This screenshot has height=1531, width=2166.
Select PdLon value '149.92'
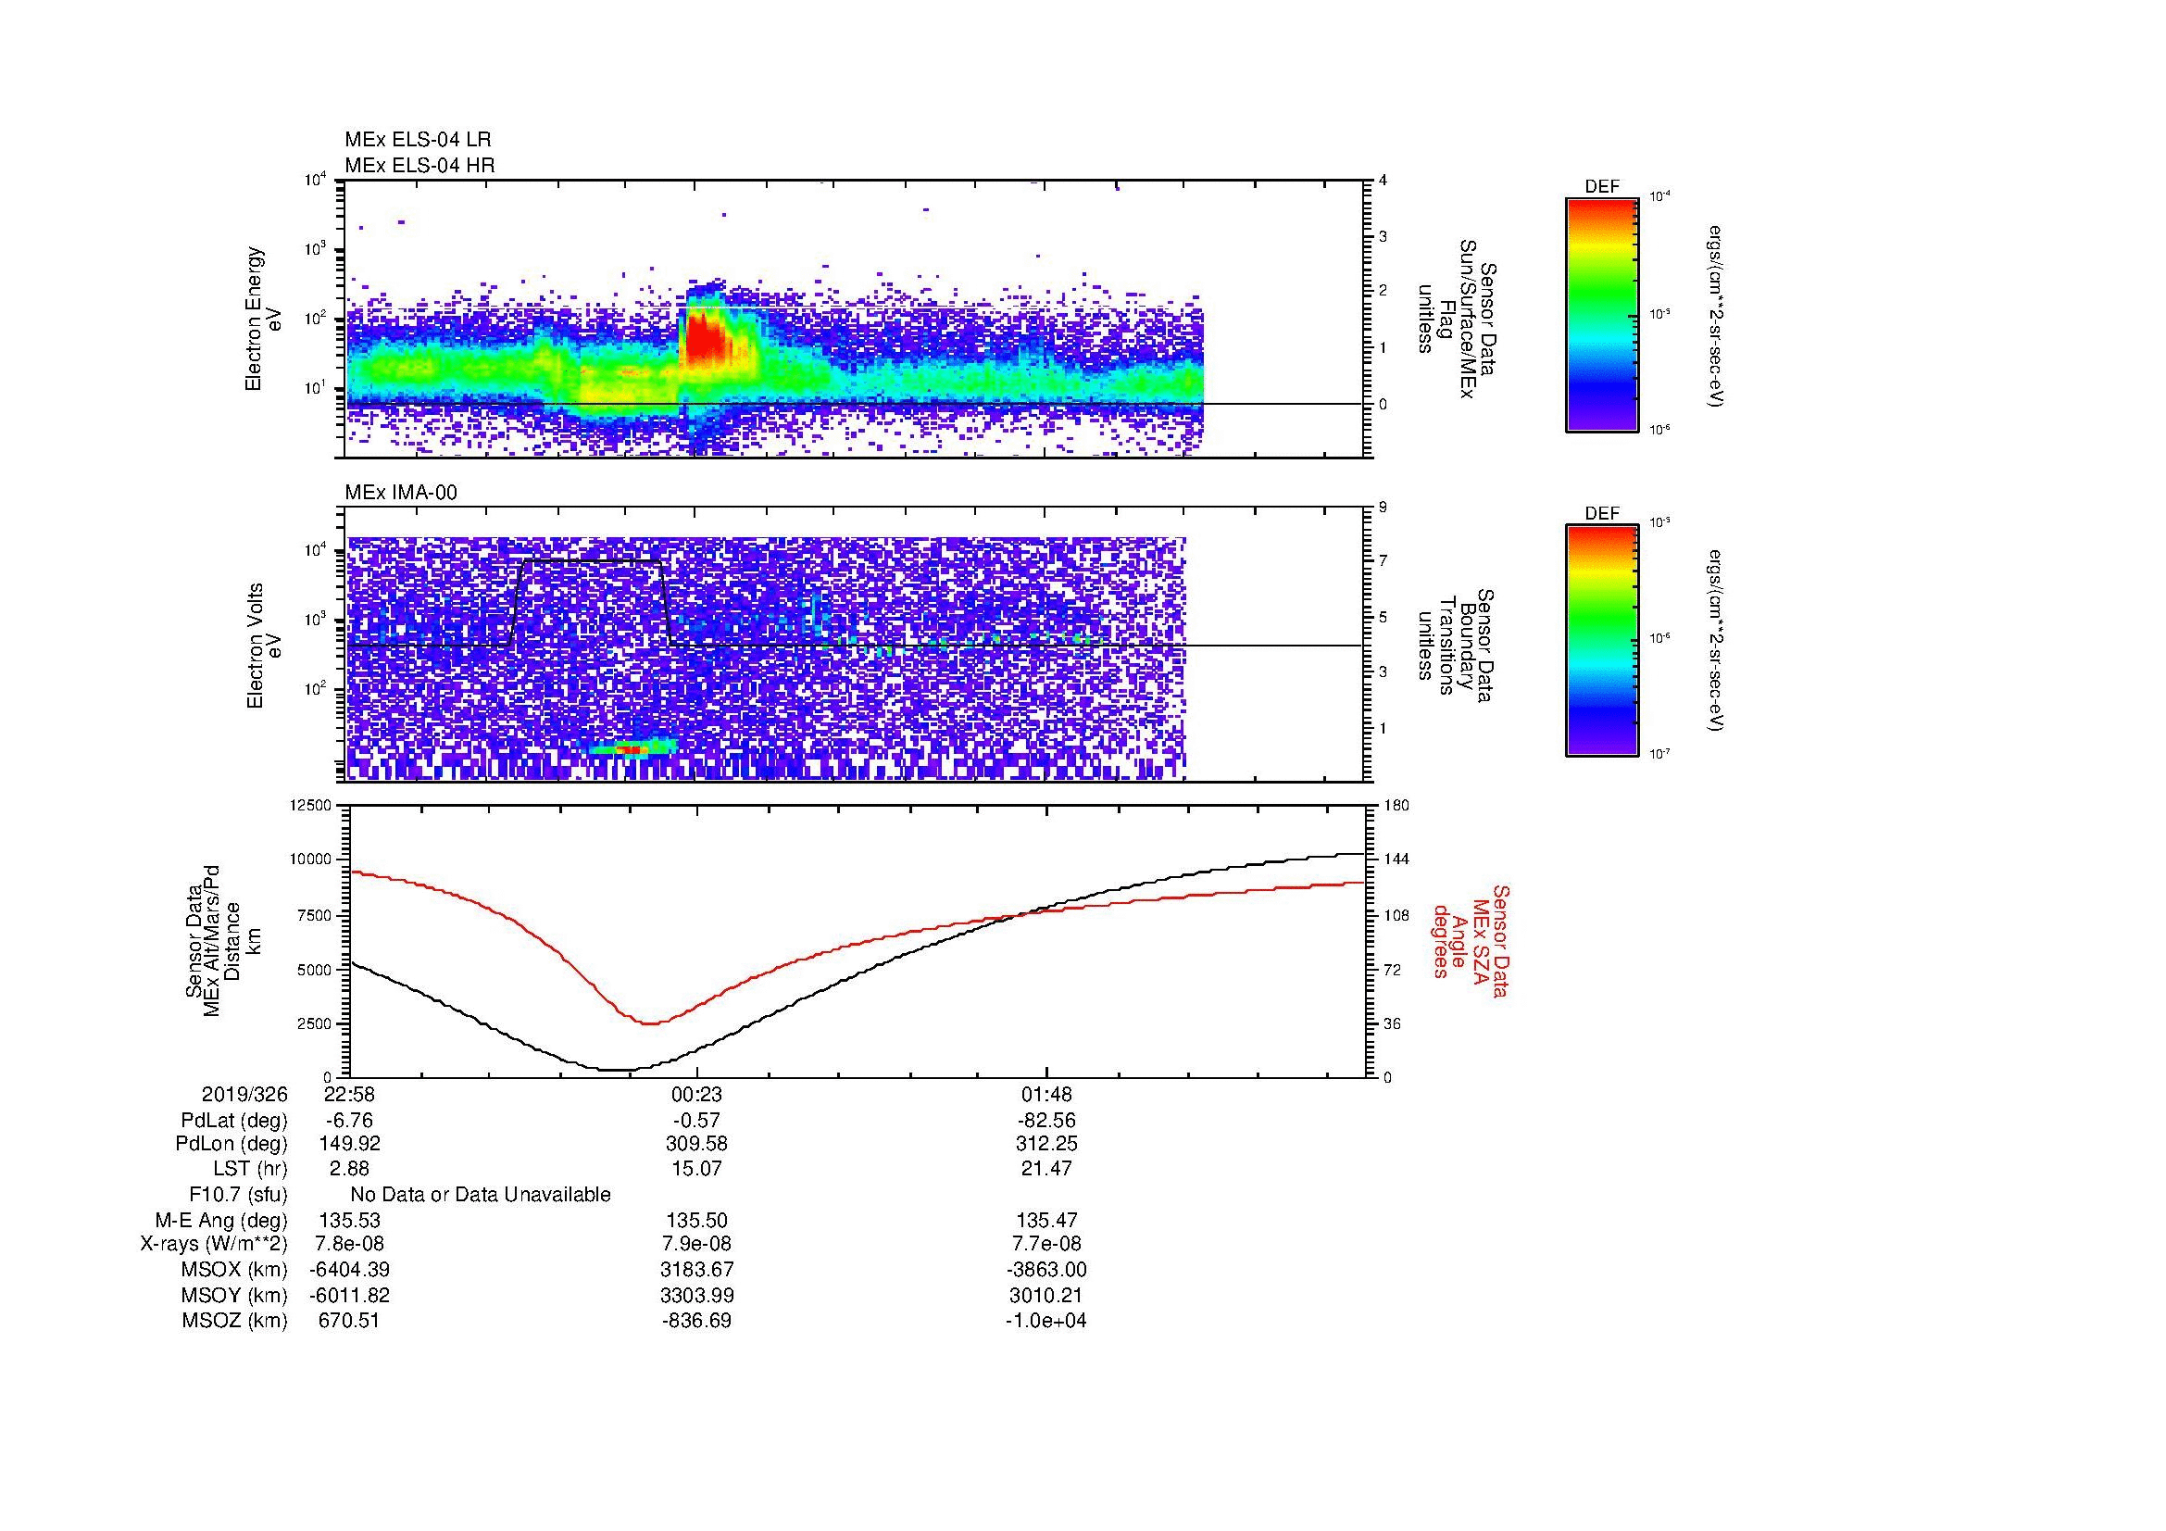(x=349, y=1144)
